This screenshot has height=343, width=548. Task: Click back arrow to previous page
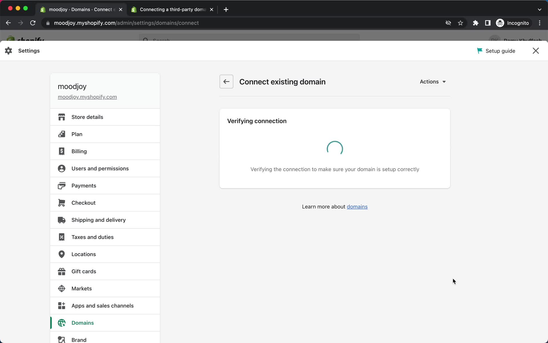[226, 81]
